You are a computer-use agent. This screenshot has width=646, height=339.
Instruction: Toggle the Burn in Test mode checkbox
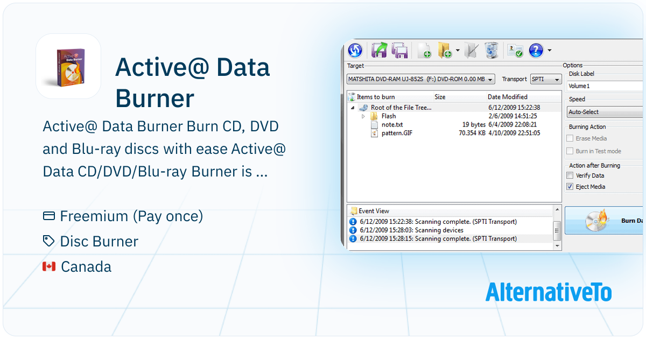(x=570, y=151)
